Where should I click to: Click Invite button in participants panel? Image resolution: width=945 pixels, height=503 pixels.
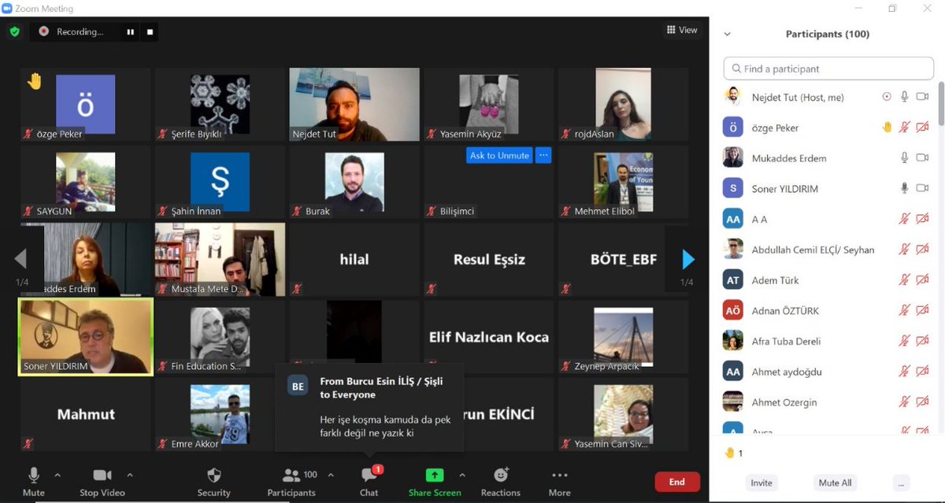click(762, 483)
